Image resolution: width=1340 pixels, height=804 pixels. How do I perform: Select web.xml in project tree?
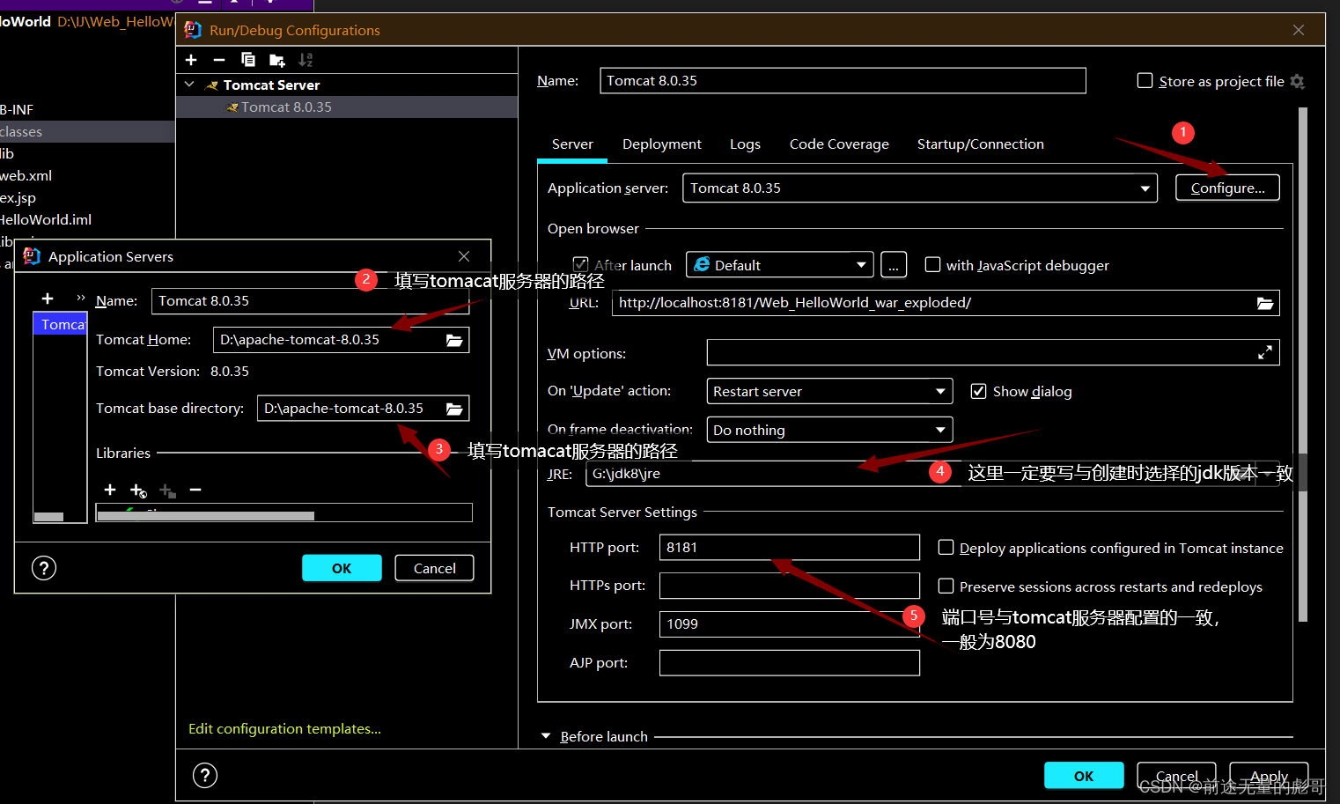[x=26, y=175]
